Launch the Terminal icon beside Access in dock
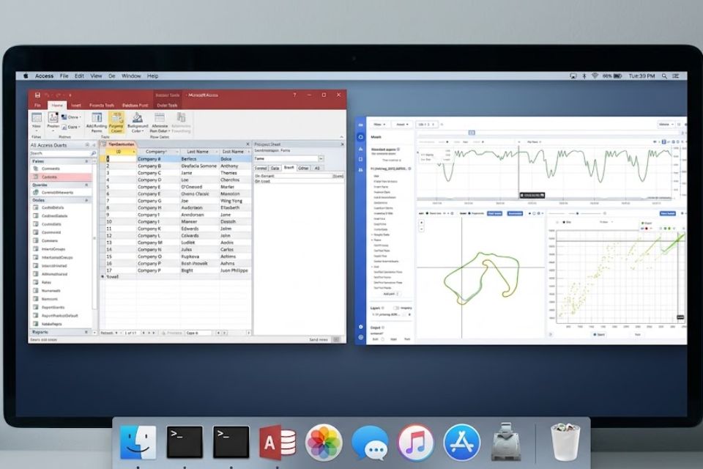This screenshot has height=469, width=703. (x=231, y=443)
